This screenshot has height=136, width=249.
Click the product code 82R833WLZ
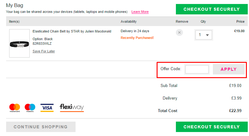tap(42, 43)
